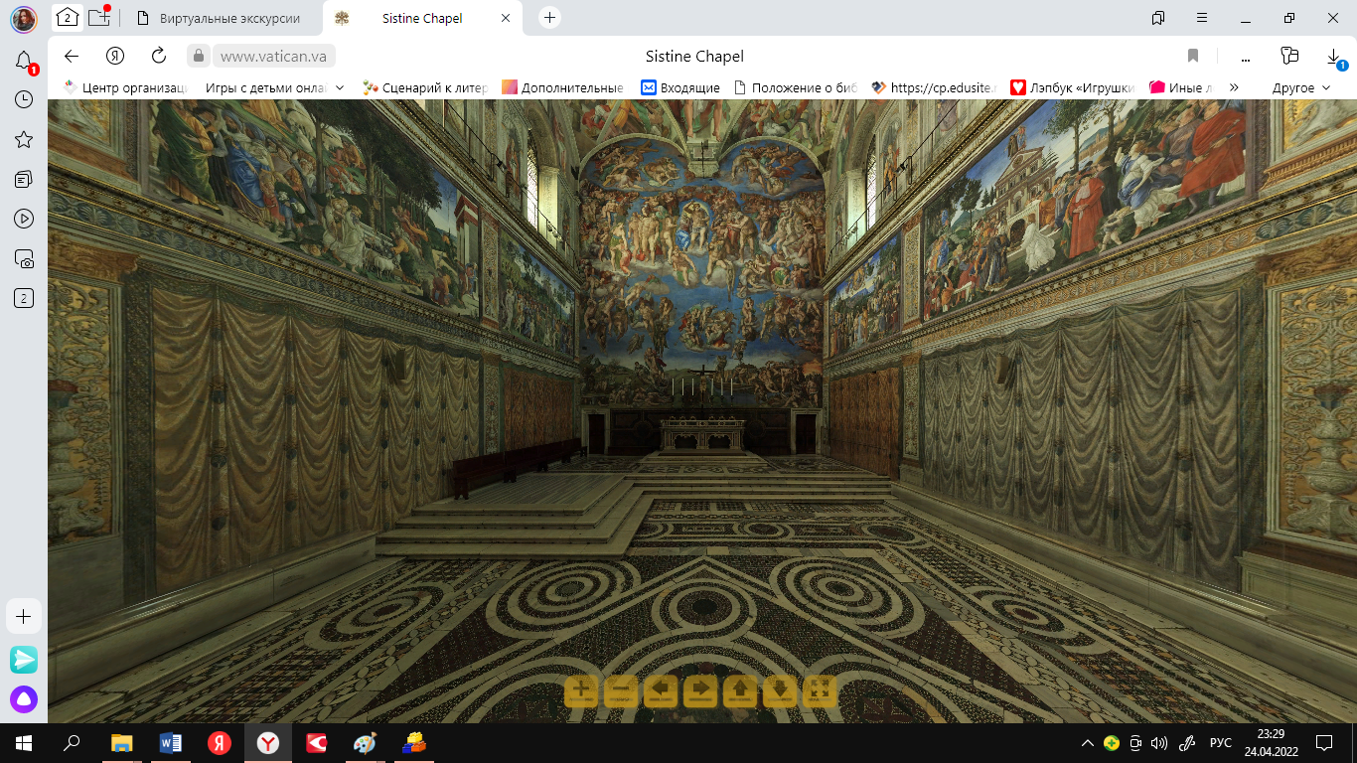
Task: Open the Сценарий к литер bookmark
Action: click(425, 87)
